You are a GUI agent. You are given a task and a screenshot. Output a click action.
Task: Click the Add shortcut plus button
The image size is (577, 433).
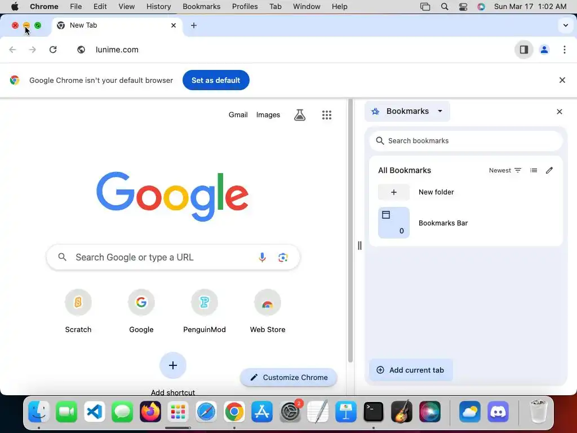coord(173,365)
